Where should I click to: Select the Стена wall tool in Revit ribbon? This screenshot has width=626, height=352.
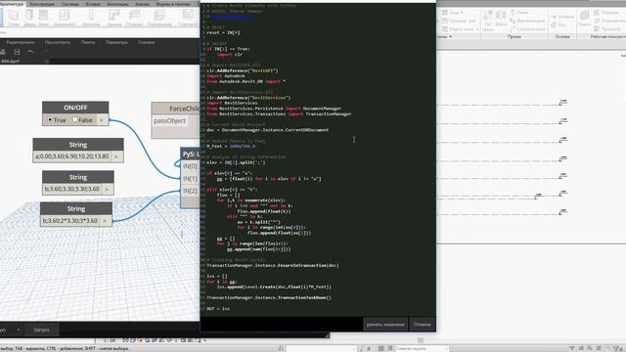(13, 18)
